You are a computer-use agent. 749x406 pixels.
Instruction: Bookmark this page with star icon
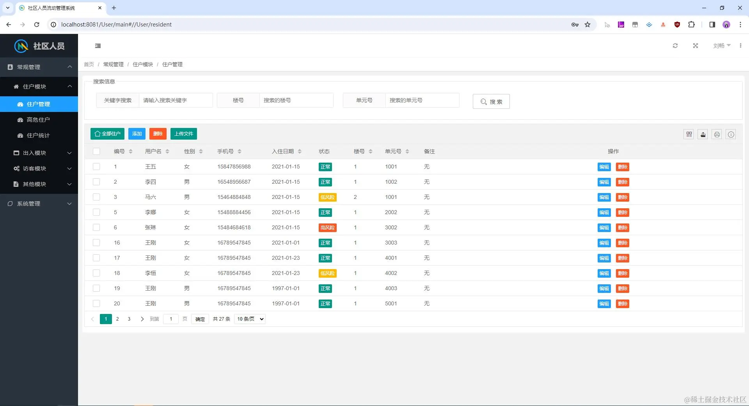(587, 25)
